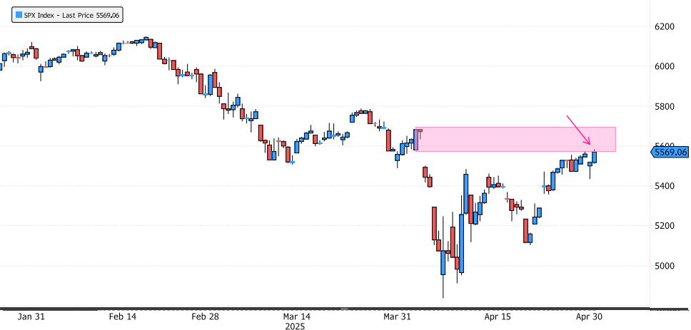Click the SPX Index Last Price legend label
Viewport: 691px width, 330px height.
pos(68,16)
